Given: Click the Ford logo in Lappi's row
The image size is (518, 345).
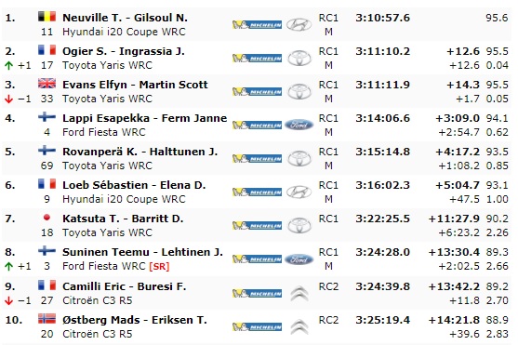Looking at the screenshot, I should coord(299,125).
